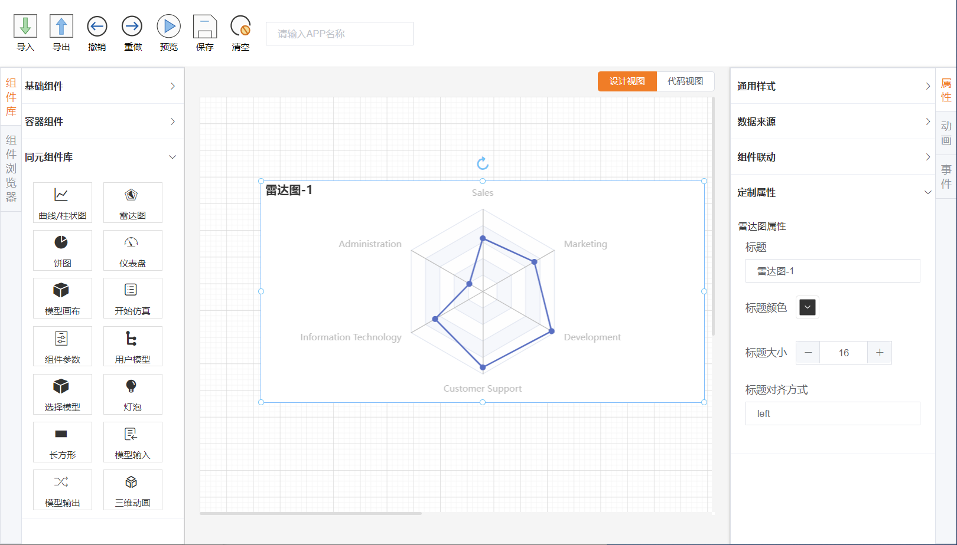Screen dimensions: 957x545
Task: Decrease 标题大小 with minus button
Action: point(808,353)
